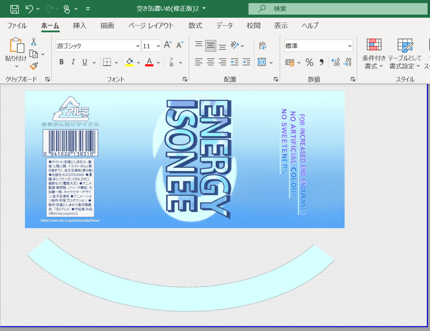Screen dimensions: 430x331
Task: Click the 貼り付け paste icon
Action: click(x=16, y=45)
